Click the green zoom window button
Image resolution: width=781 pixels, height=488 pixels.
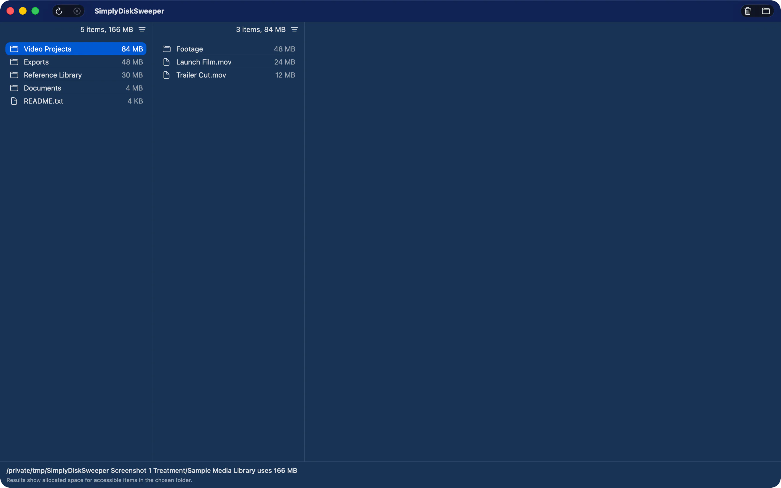coord(35,11)
